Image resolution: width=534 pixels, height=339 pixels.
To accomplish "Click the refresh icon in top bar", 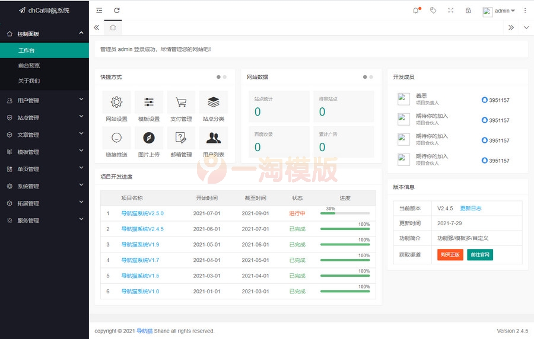I will coord(117,11).
